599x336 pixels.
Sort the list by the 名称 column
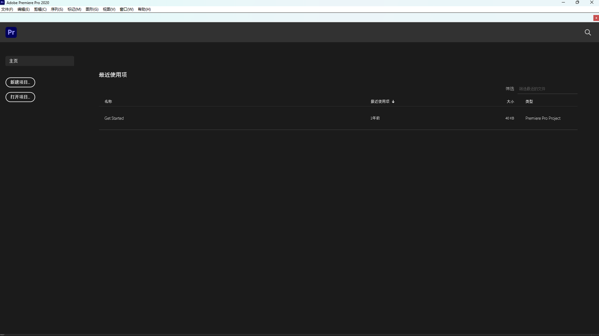click(108, 101)
